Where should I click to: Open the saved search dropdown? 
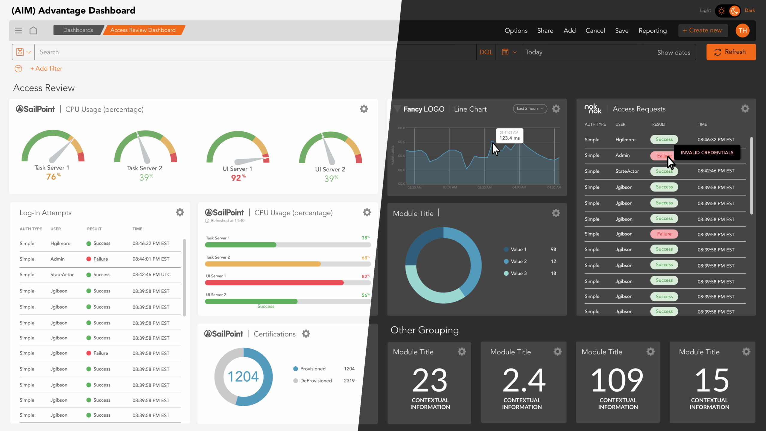click(x=23, y=52)
